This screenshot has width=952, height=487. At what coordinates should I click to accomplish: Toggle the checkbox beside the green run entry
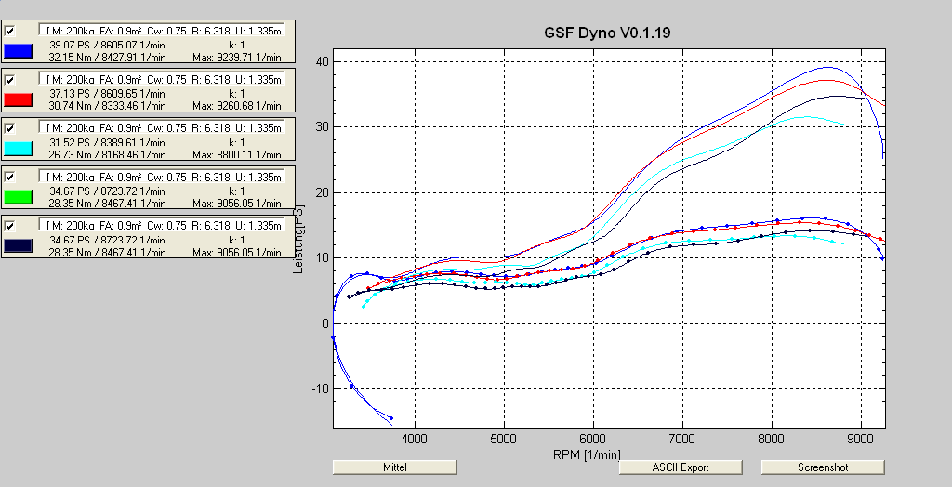point(10,176)
